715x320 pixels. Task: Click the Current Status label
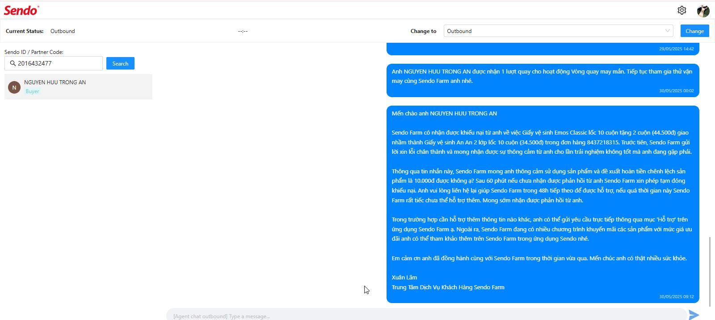pos(25,31)
